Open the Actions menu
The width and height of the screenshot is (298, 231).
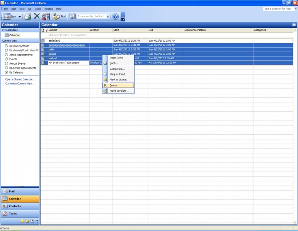[48, 8]
